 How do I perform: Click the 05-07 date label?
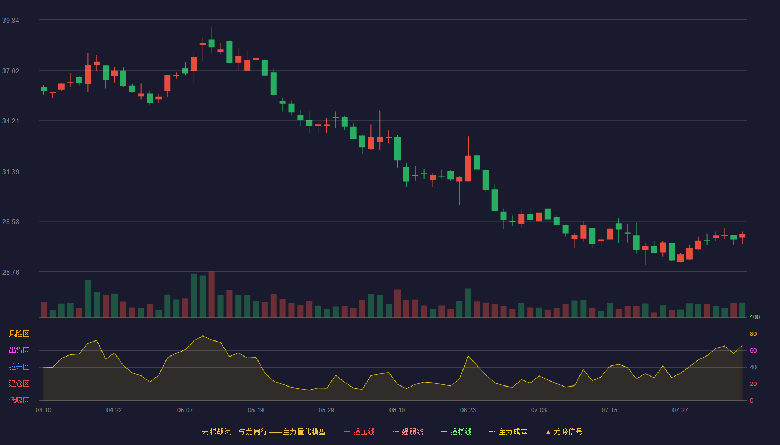[185, 410]
